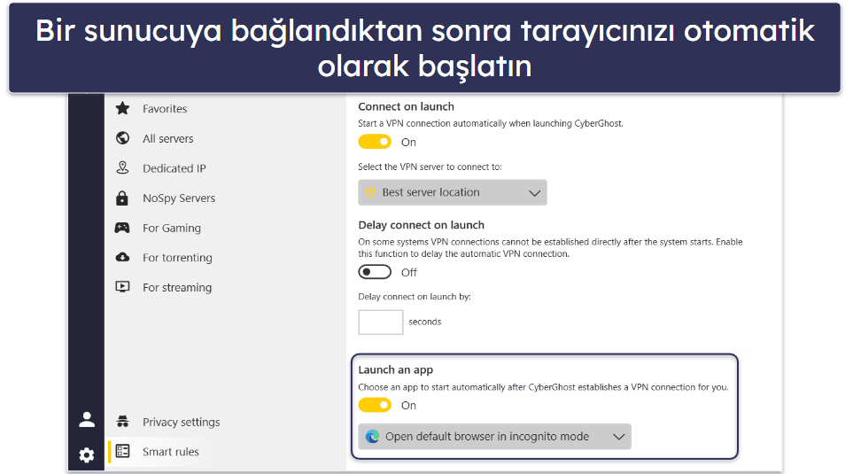Click the Edge browser icon in dropdown
The width and height of the screenshot is (853, 474).
coord(373,437)
